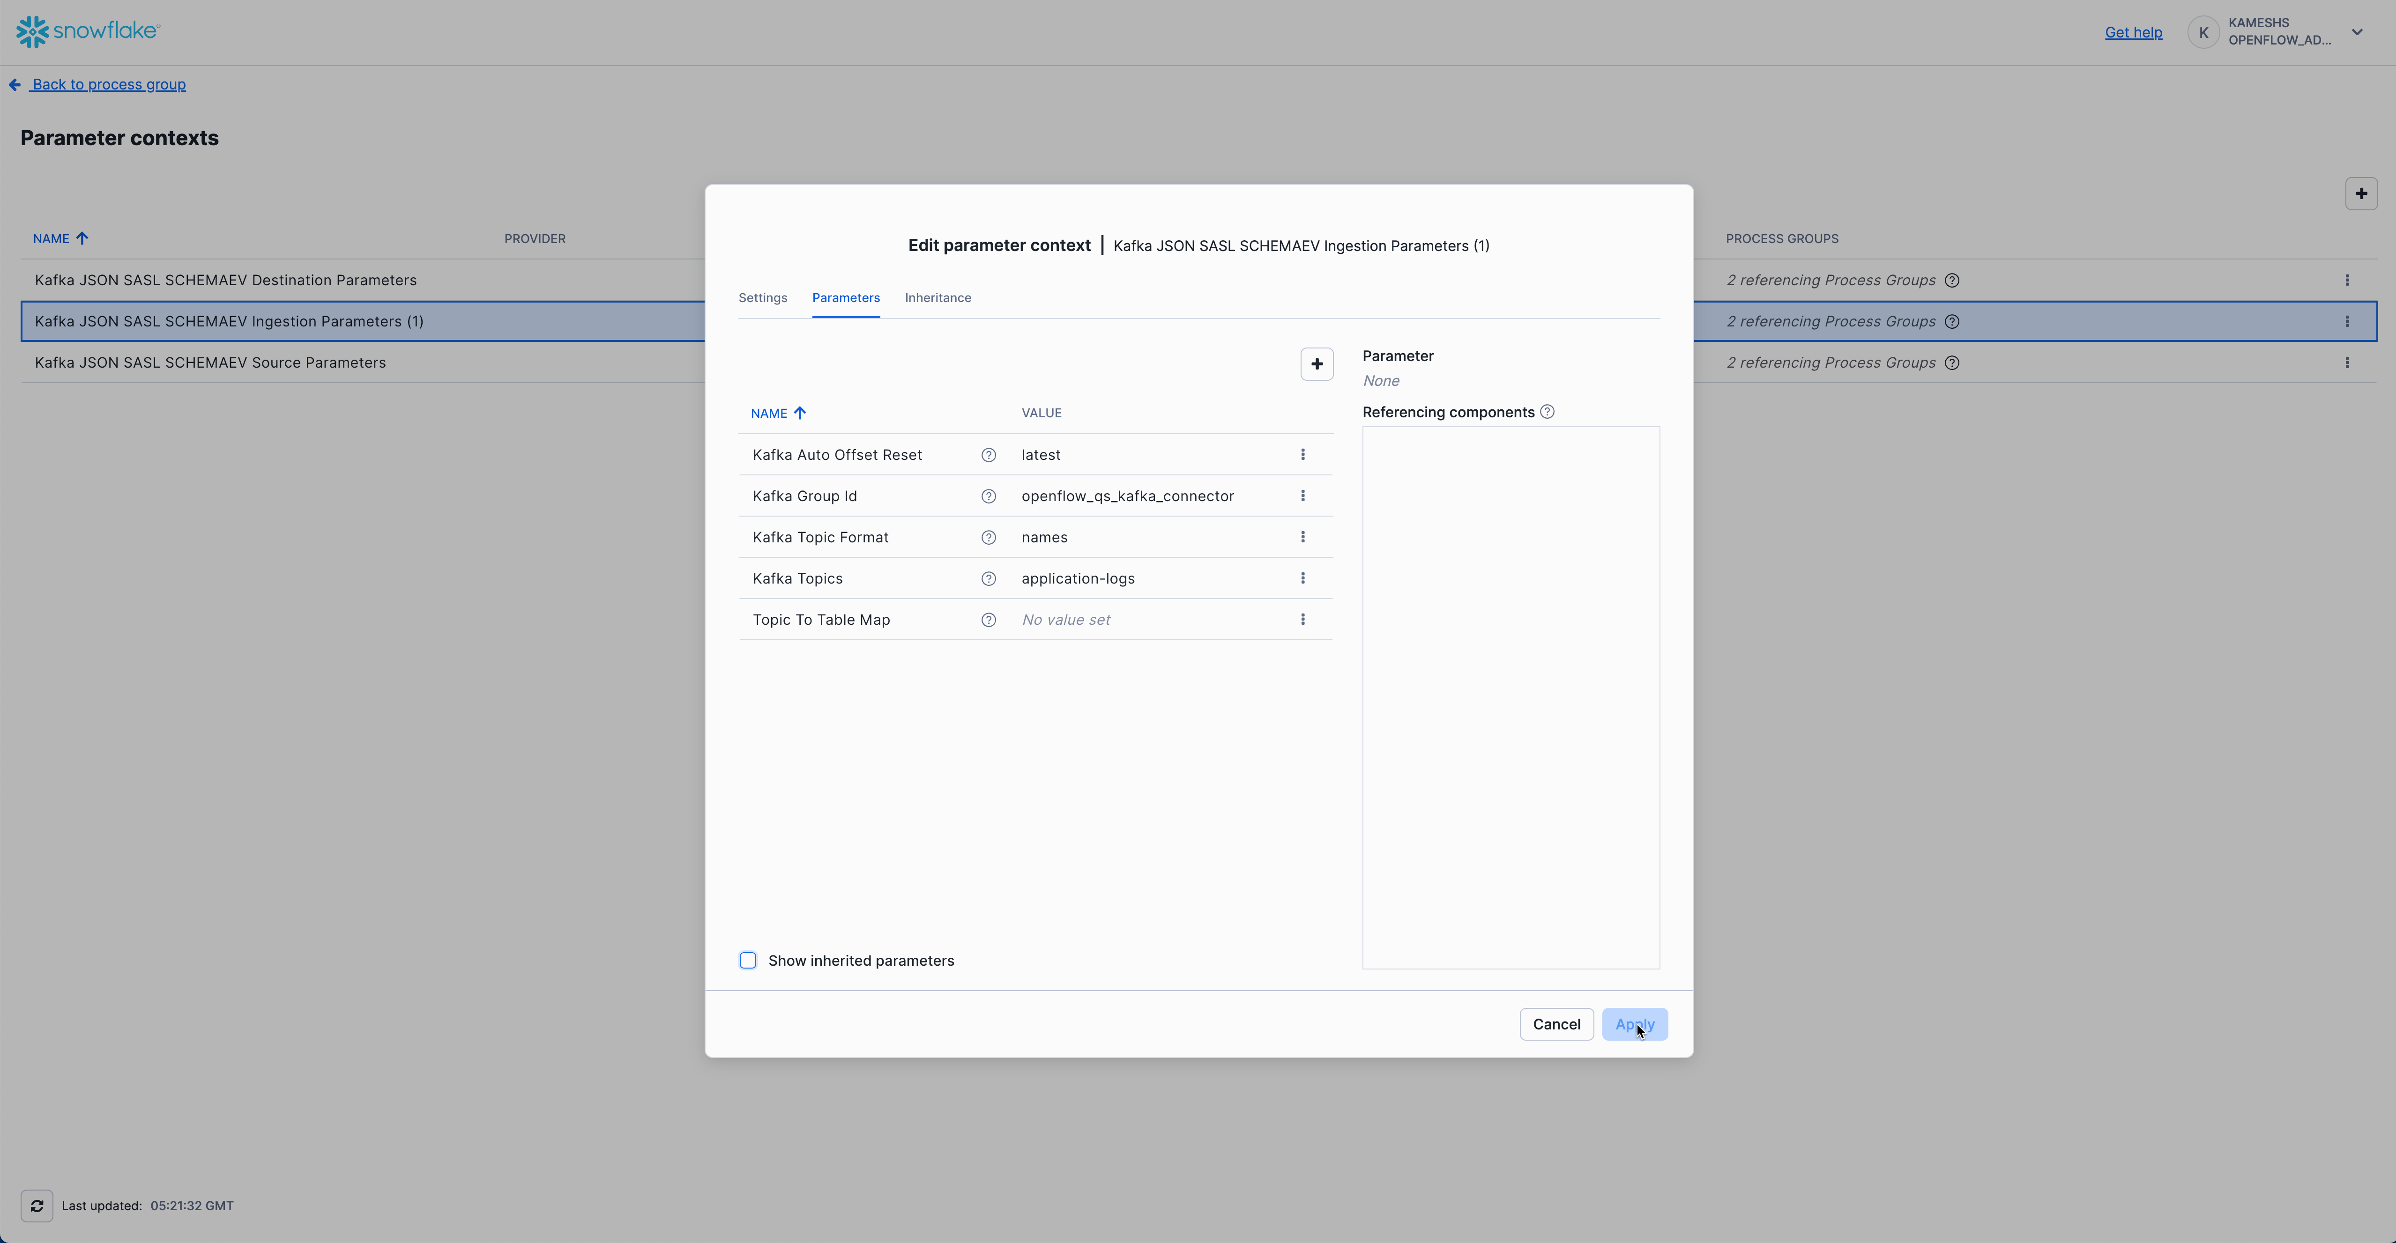Open help icon beside Referencing components
Screen dimensions: 2396x1243
pyautogui.click(x=1547, y=411)
